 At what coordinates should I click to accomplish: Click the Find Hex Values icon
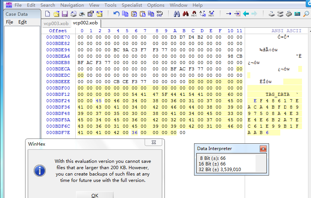194,14
